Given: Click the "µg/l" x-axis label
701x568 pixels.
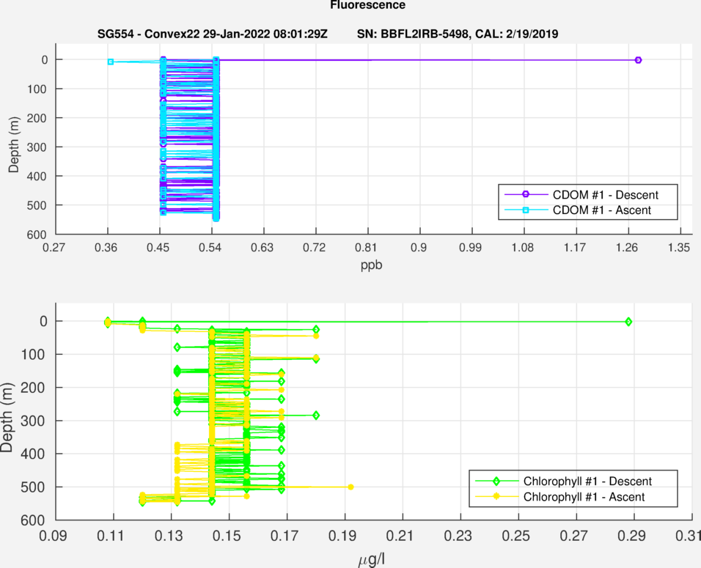Looking at the screenshot, I should (372, 559).
